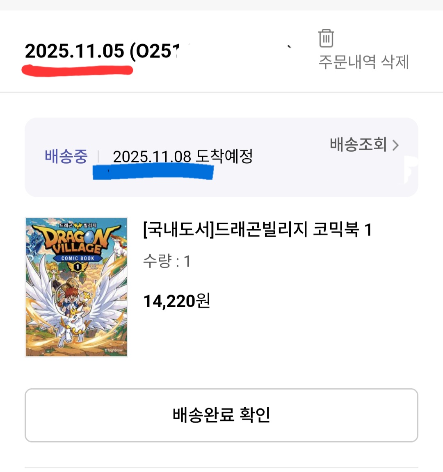Open the 배송조회 tracking link
This screenshot has width=443, height=472.
pyautogui.click(x=358, y=144)
